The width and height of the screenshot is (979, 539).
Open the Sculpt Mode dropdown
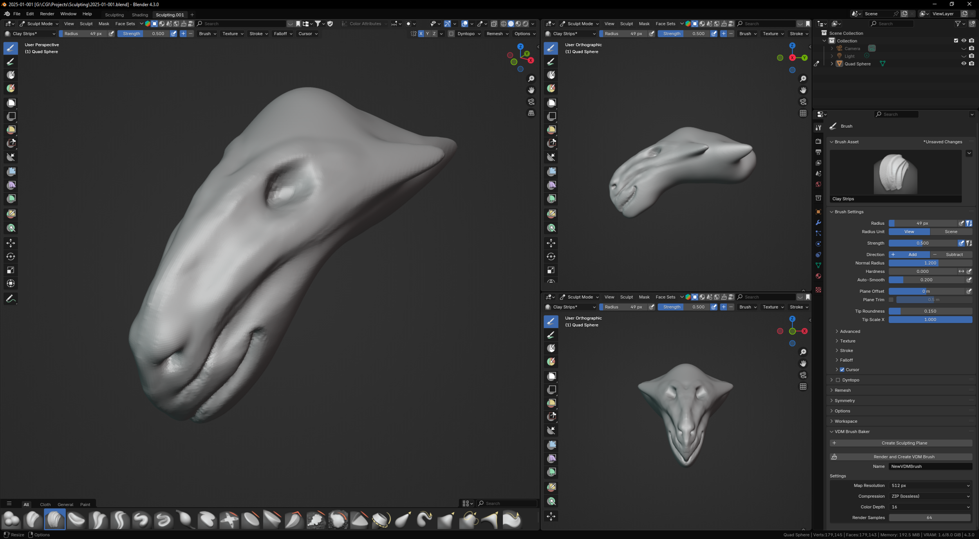click(x=39, y=24)
